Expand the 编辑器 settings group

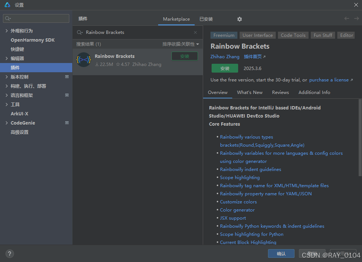pos(7,58)
